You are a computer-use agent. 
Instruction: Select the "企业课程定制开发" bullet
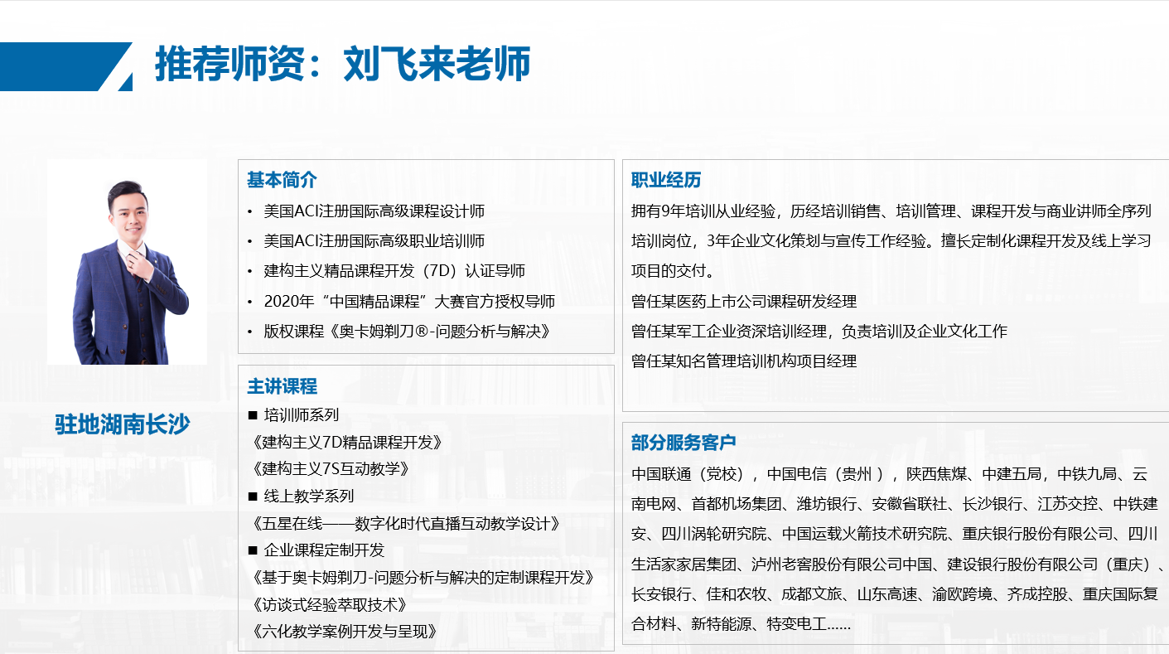324,550
